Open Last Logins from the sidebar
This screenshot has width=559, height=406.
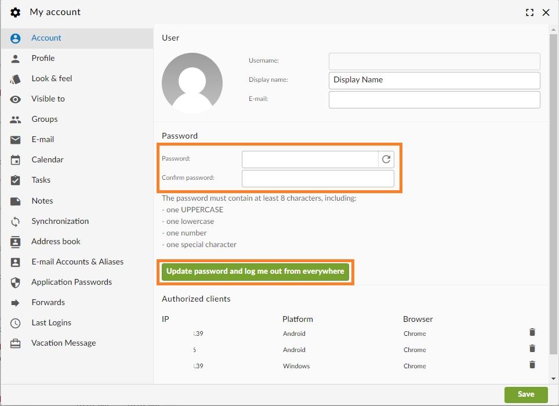(x=50, y=322)
